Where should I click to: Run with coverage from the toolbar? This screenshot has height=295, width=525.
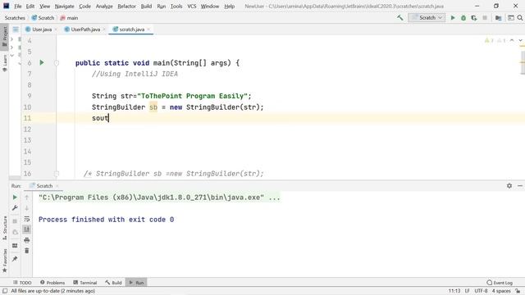click(474, 18)
